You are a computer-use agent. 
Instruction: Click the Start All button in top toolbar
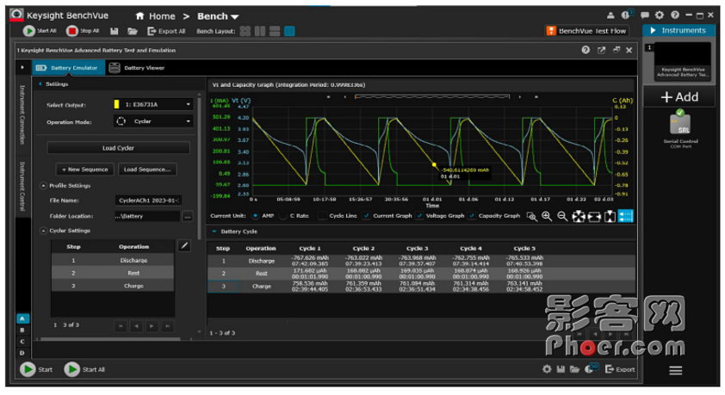click(x=40, y=31)
